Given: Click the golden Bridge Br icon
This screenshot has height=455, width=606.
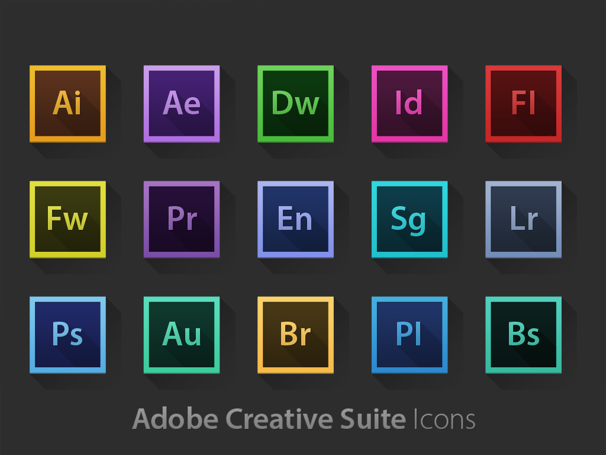Looking at the screenshot, I should tap(295, 335).
